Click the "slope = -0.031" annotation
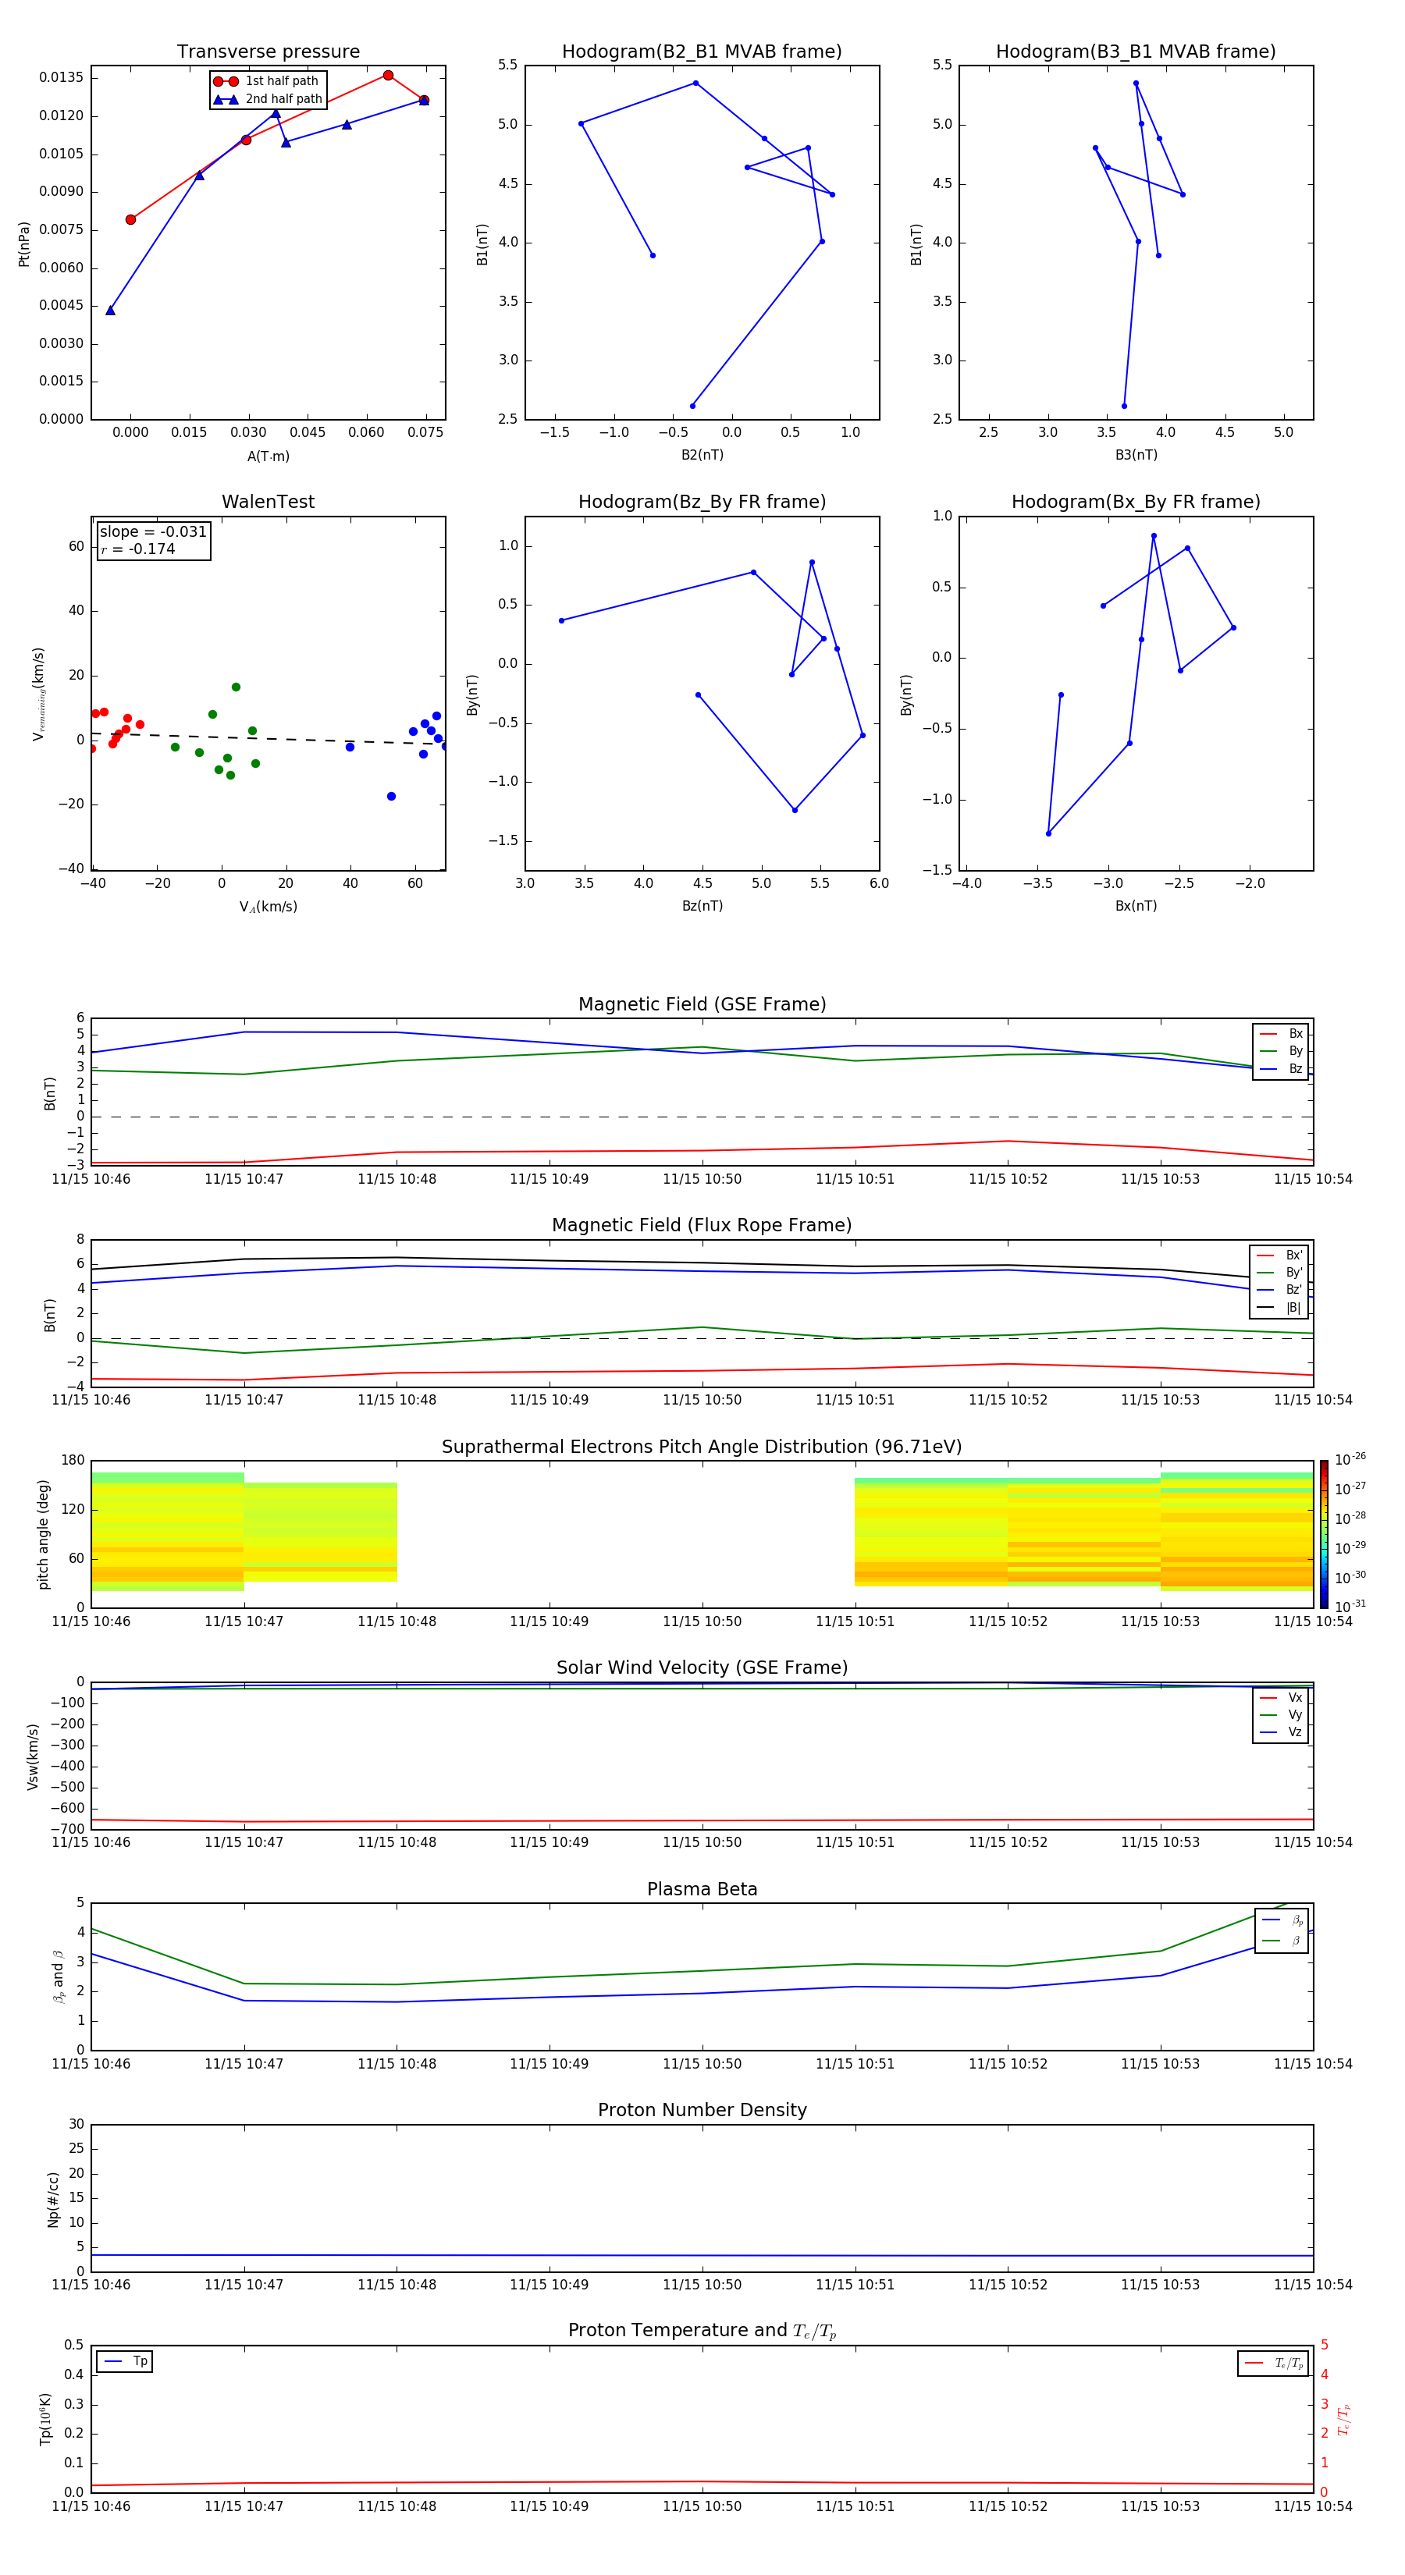 tap(153, 532)
